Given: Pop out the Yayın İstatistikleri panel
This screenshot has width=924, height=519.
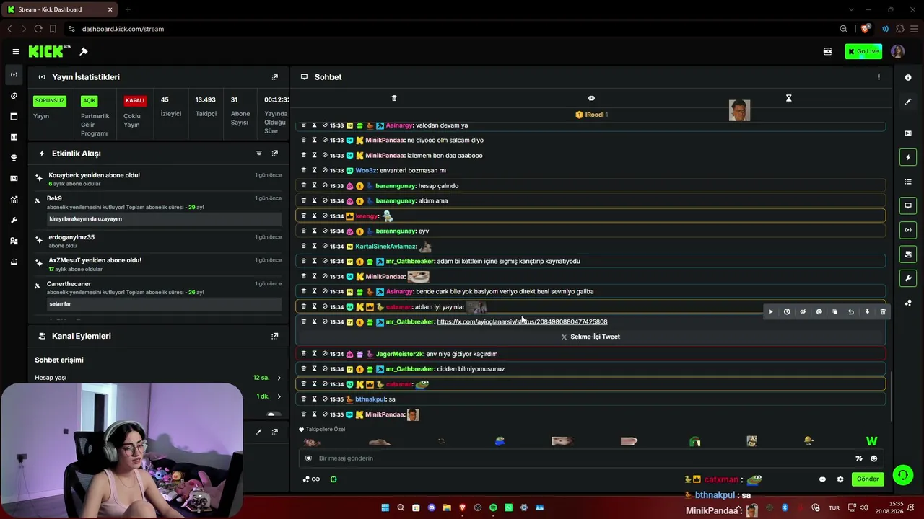Looking at the screenshot, I should point(275,77).
